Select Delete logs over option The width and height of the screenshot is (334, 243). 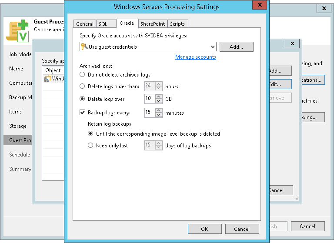pyautogui.click(x=82, y=99)
